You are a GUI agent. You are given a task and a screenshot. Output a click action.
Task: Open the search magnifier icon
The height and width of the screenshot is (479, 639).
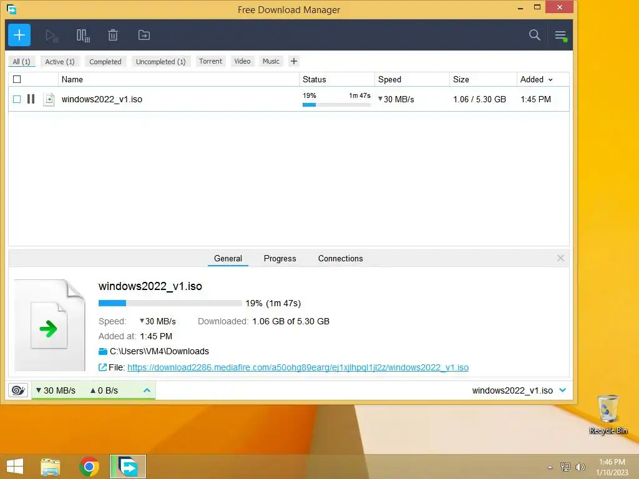click(x=535, y=35)
